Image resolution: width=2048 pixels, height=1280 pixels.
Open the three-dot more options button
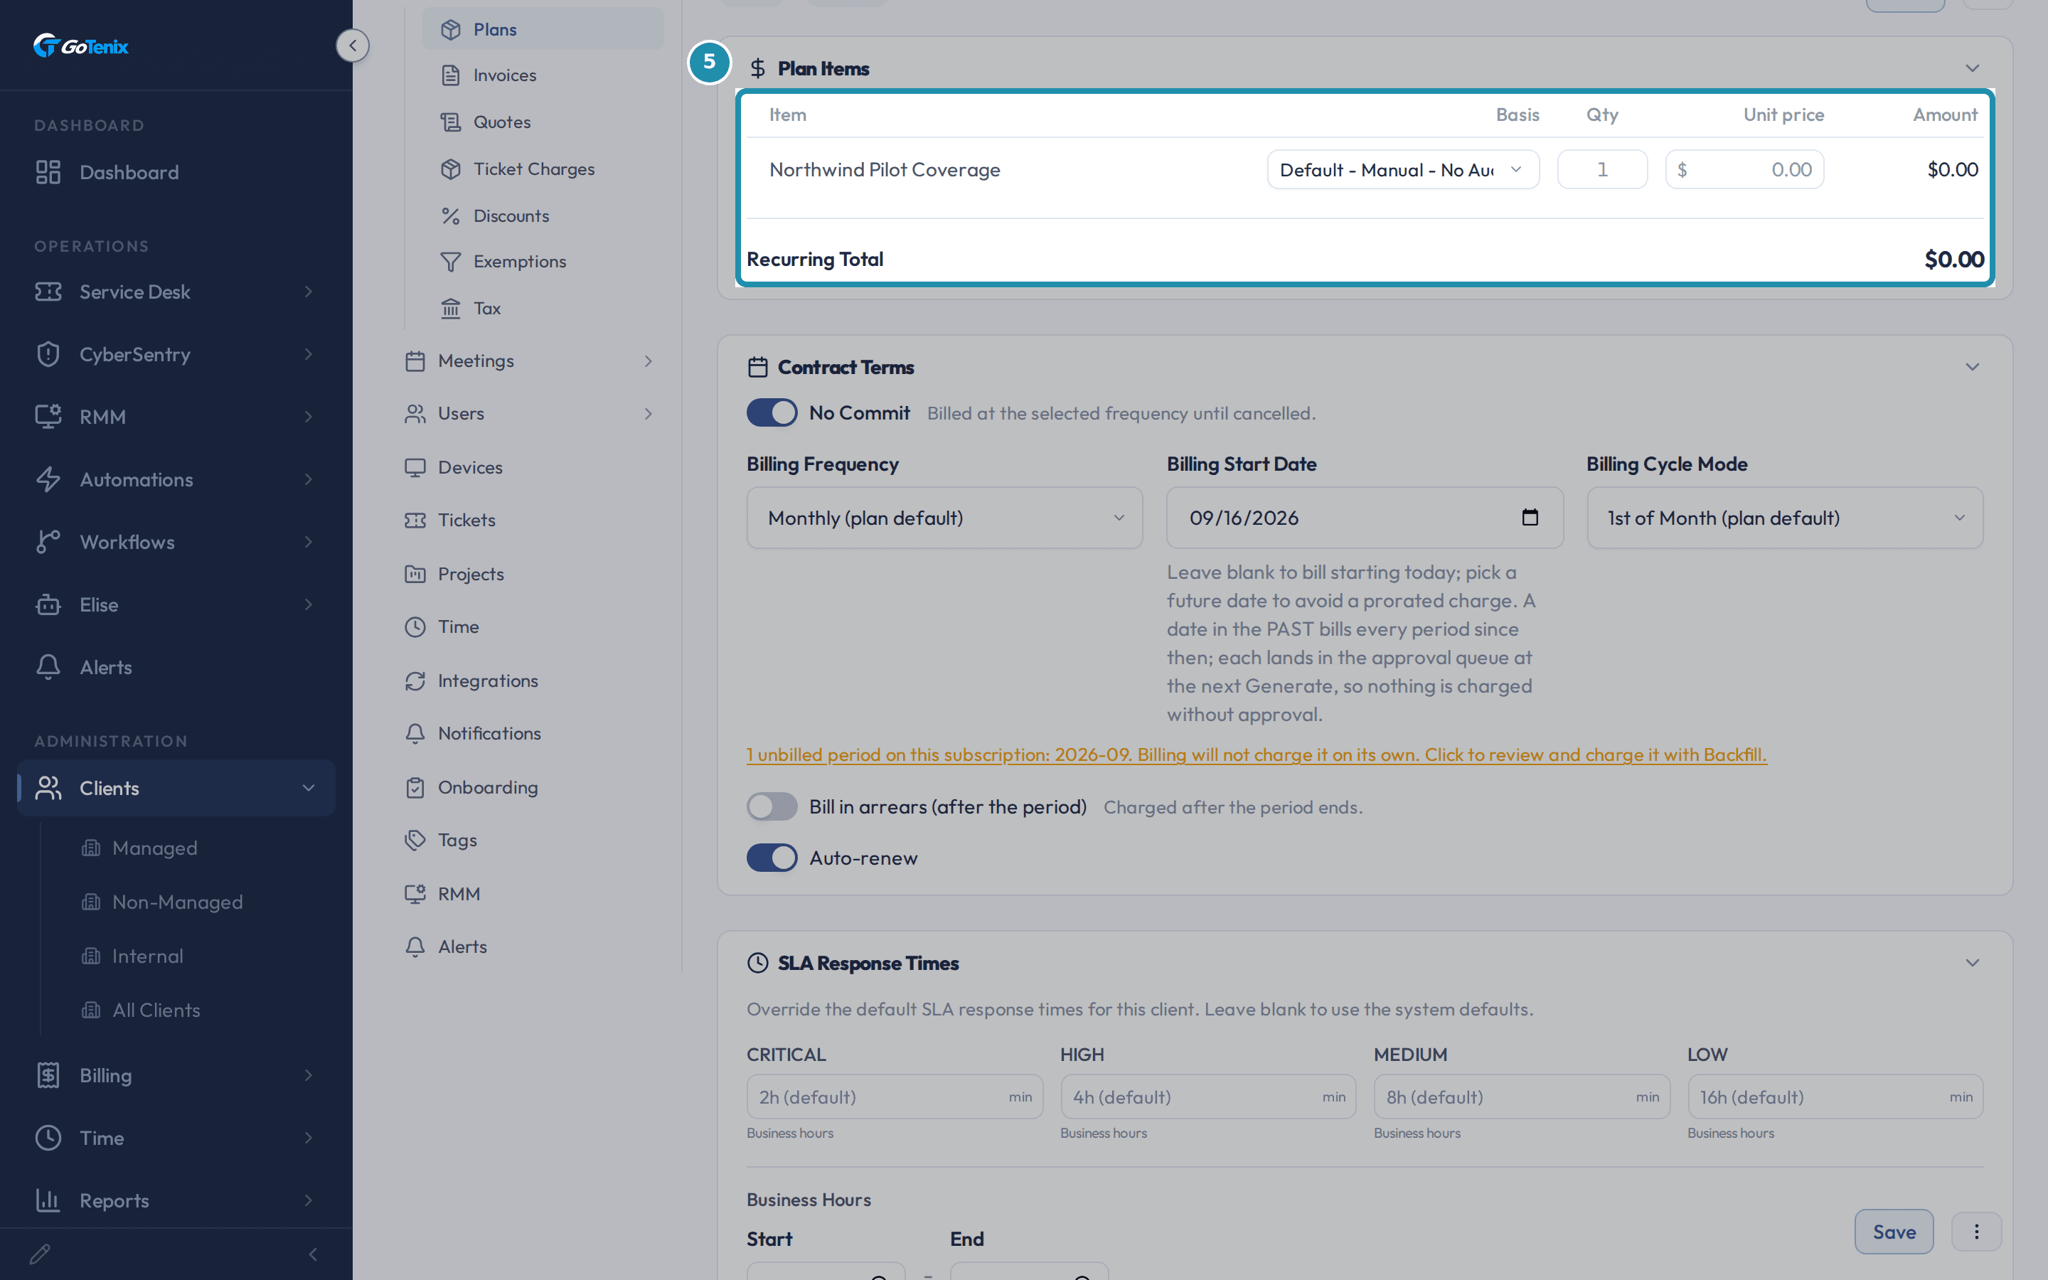pos(1976,1232)
